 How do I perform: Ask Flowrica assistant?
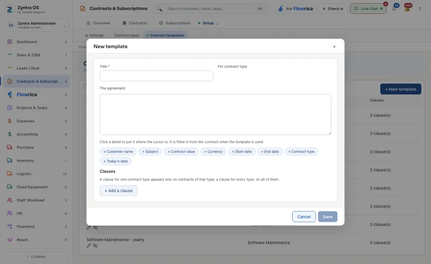pos(295,9)
